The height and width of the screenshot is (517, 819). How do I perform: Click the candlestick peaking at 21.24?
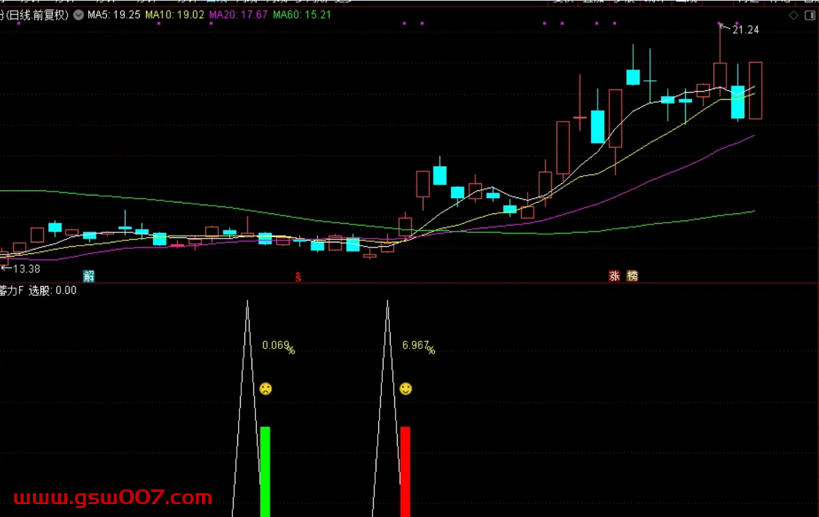[x=720, y=60]
